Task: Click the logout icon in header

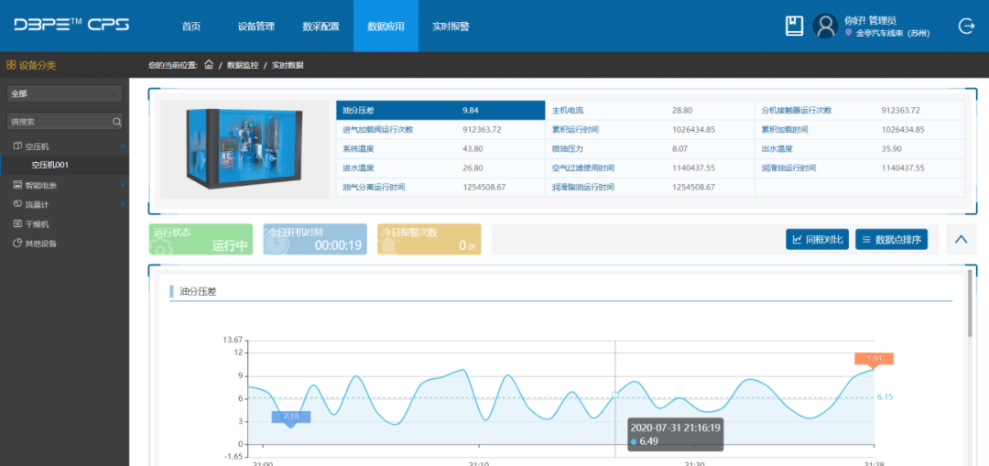Action: click(x=966, y=26)
